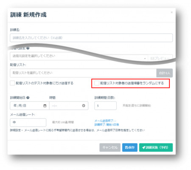Click the 年/月/日 date input field
191x170 pixels.
[x=30, y=106]
